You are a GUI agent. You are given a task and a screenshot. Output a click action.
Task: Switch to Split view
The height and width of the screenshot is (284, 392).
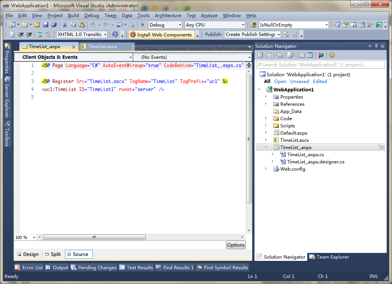point(53,254)
